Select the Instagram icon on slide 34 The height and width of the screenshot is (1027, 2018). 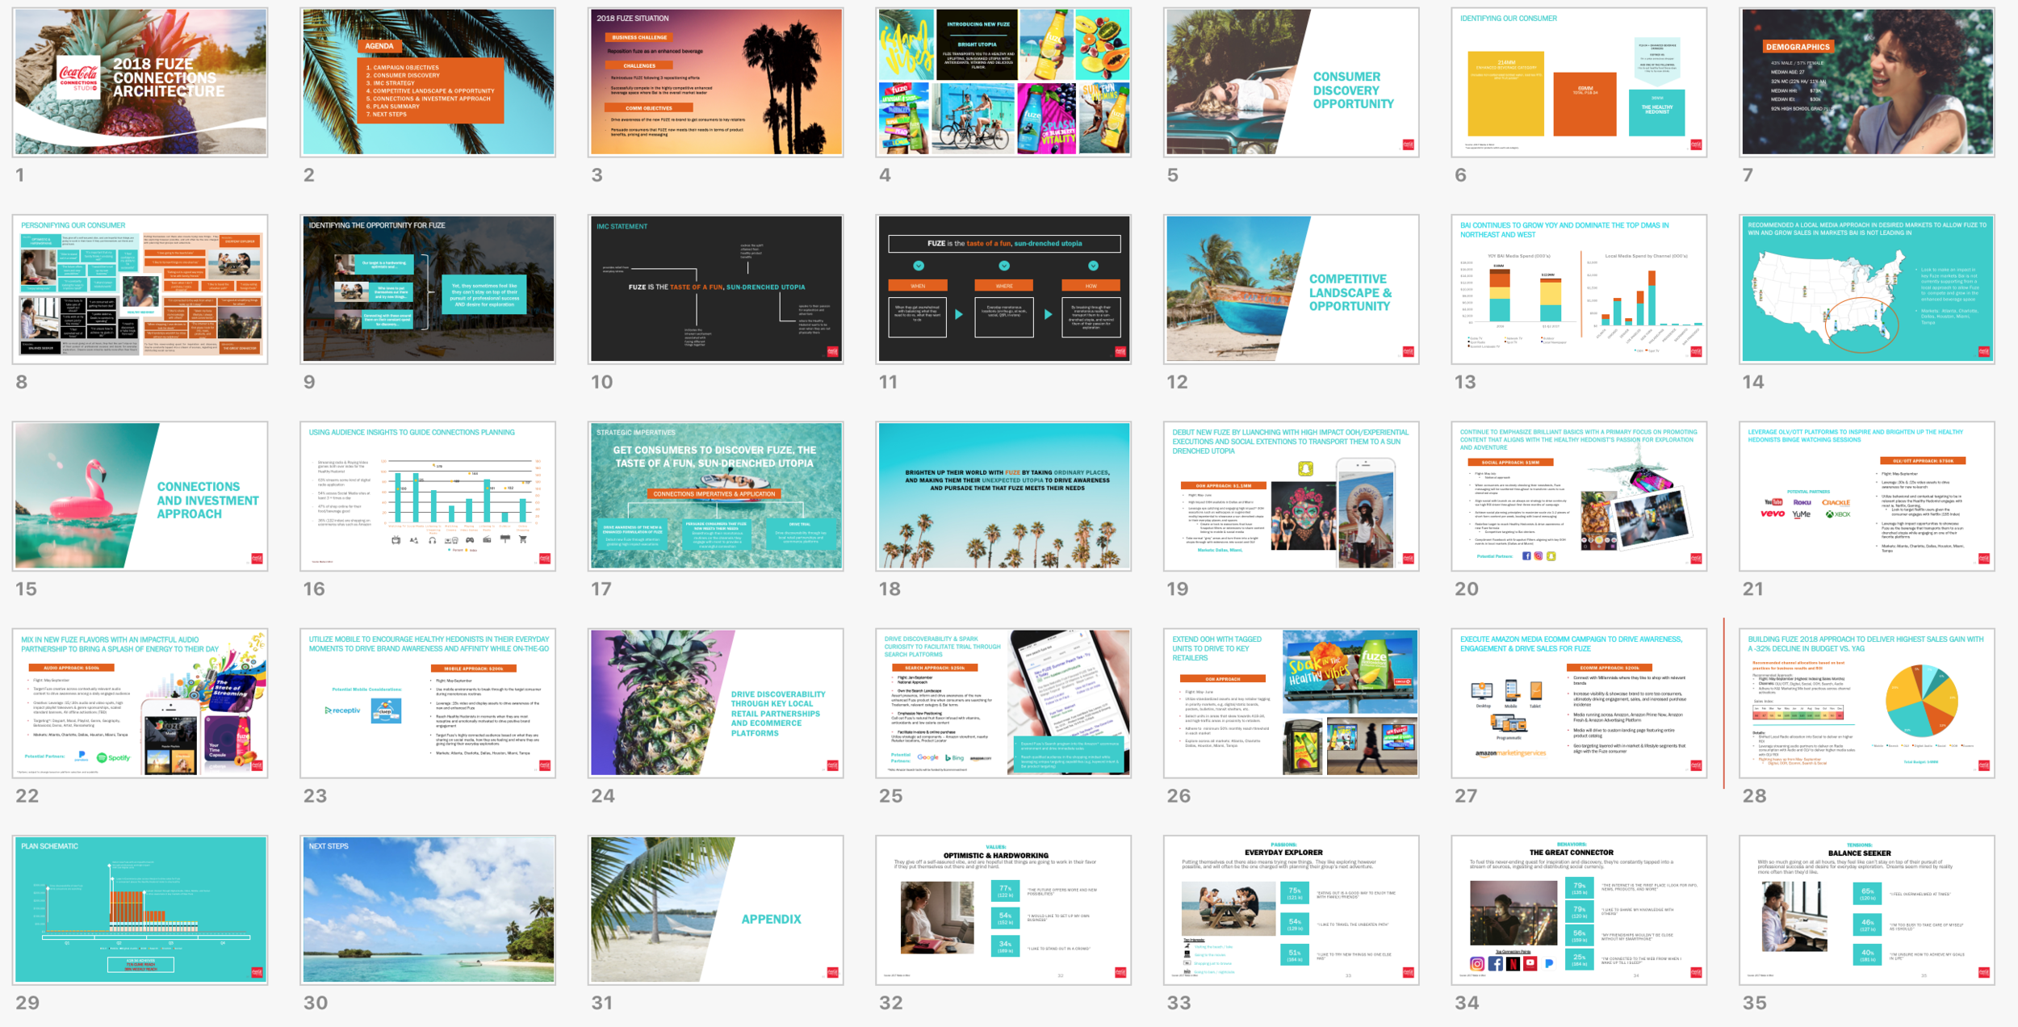[1477, 964]
